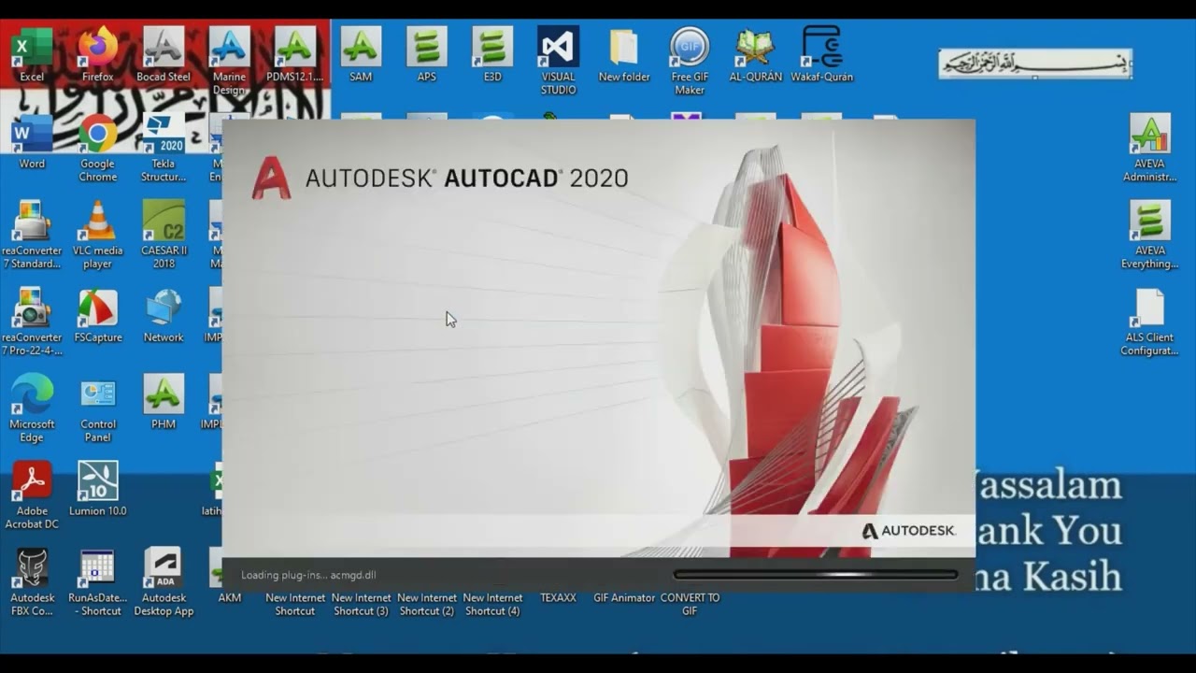
Task: Open the Bocad Steel shortcut
Action: (164, 54)
